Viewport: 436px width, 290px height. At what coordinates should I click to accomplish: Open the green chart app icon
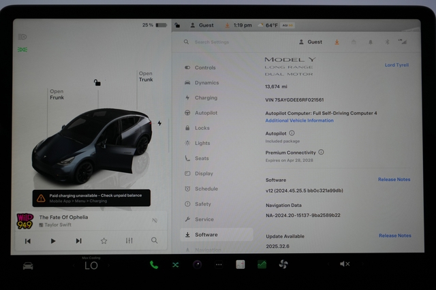tap(262, 264)
